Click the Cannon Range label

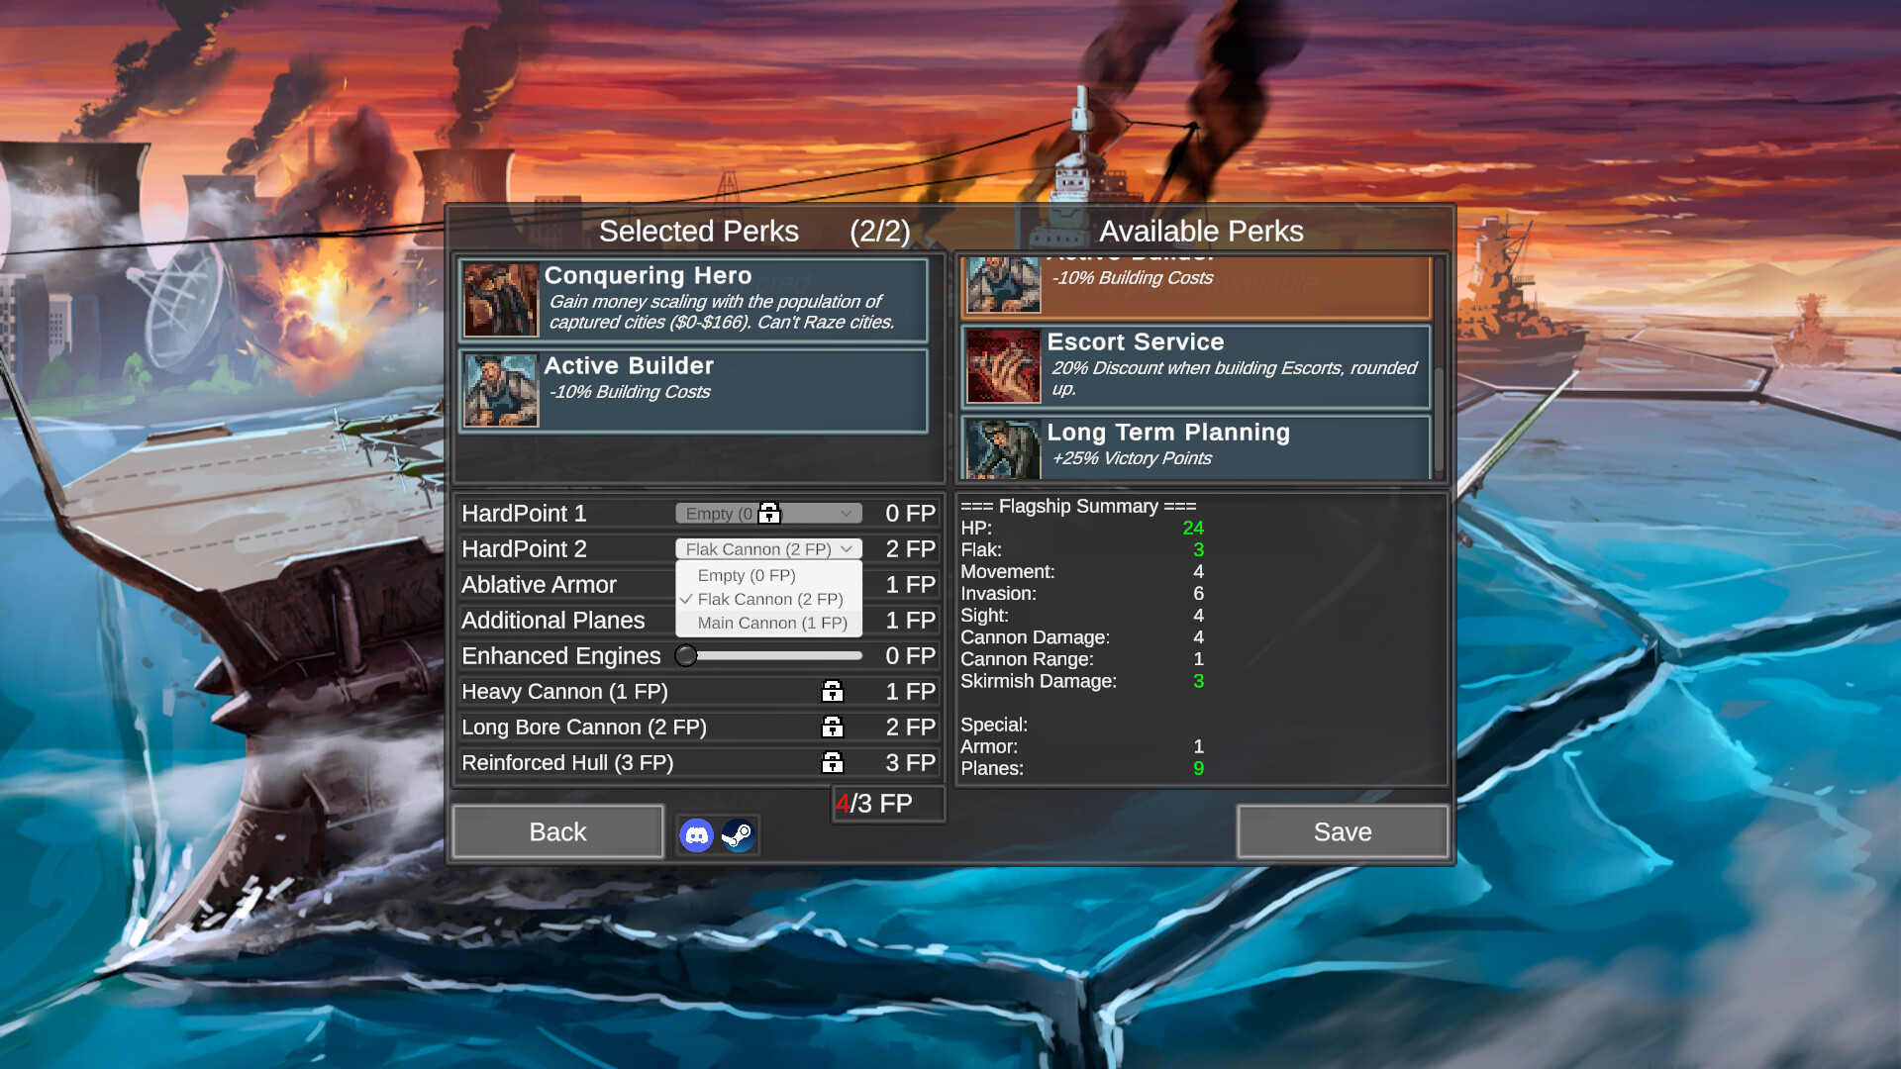[1027, 659]
